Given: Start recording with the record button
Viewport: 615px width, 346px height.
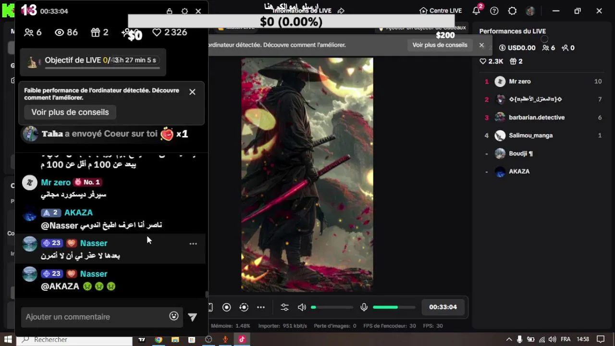Looking at the screenshot, I should tap(227, 307).
